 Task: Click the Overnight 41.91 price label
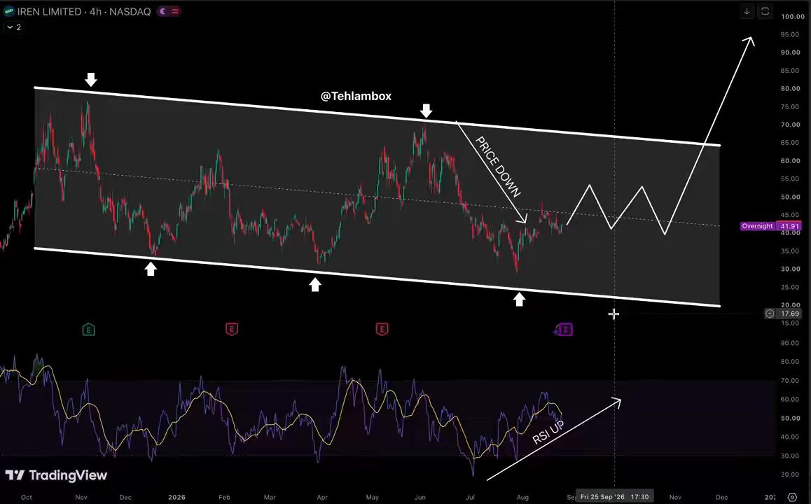(x=770, y=226)
